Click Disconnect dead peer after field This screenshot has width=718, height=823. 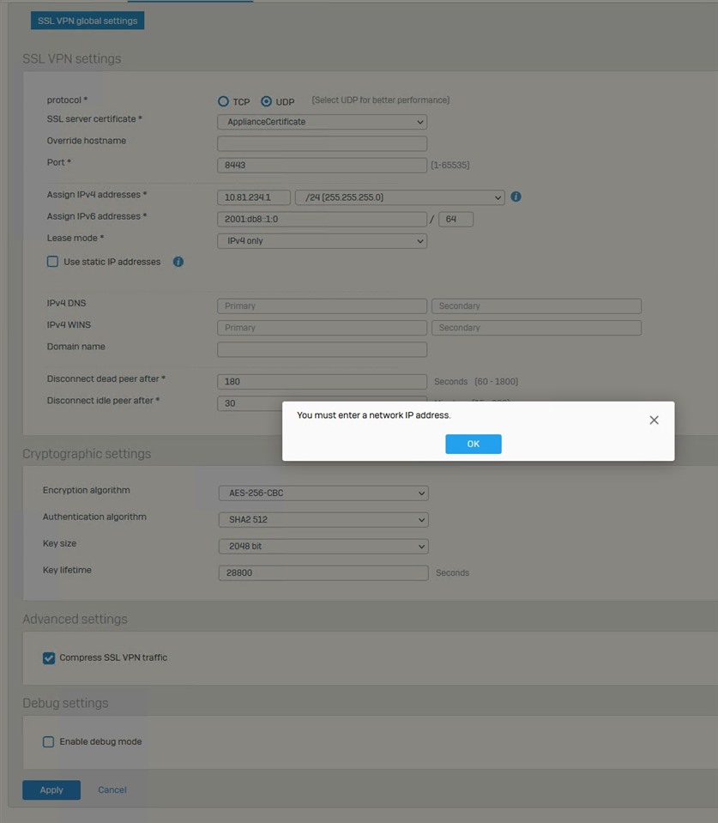click(x=322, y=382)
